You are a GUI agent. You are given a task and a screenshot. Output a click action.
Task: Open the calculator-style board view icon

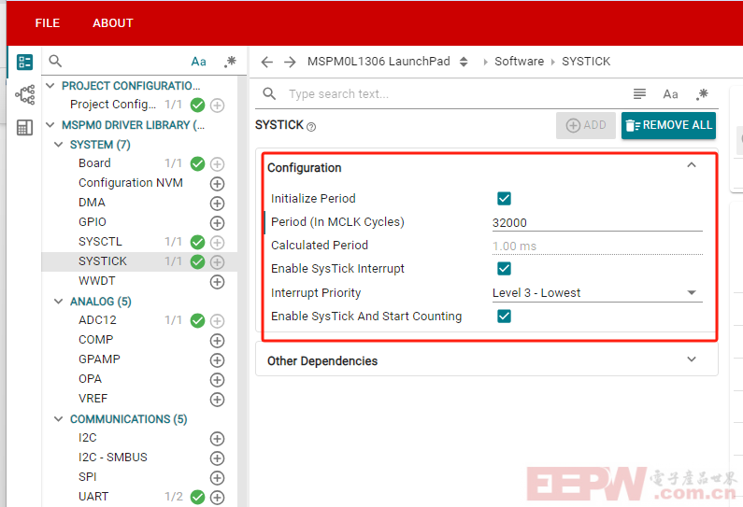tap(24, 127)
